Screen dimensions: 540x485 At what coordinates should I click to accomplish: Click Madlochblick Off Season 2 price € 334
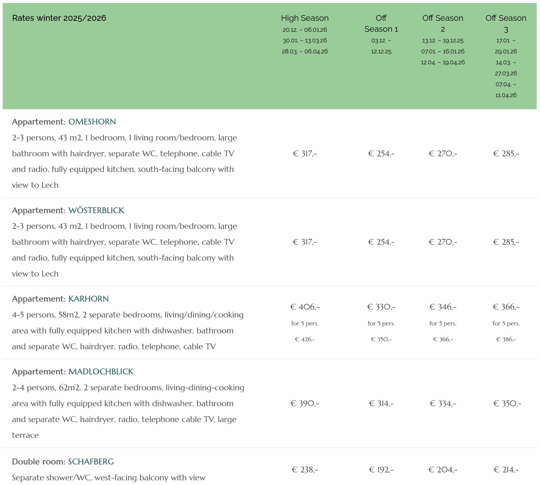[x=443, y=403]
